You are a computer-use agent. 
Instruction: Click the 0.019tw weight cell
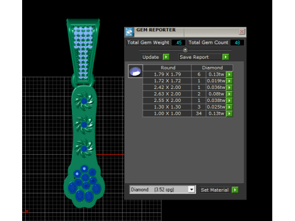pyautogui.click(x=216, y=81)
